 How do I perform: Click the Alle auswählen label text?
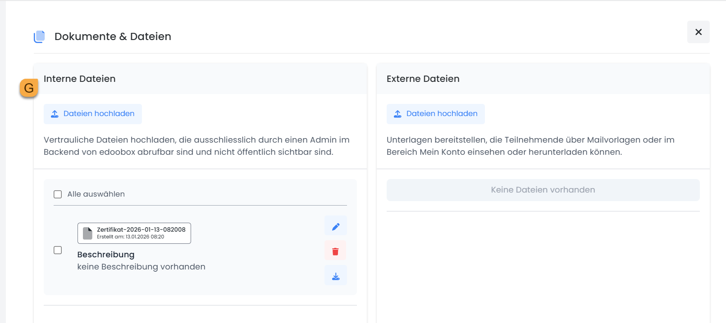click(96, 194)
